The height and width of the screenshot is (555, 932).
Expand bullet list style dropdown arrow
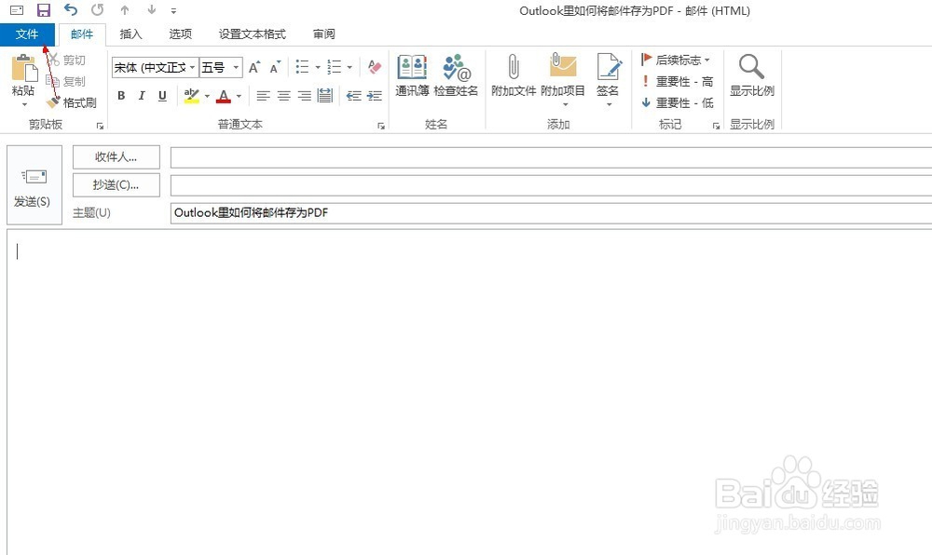[x=318, y=68]
